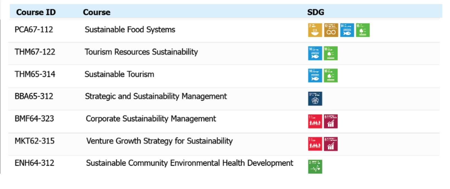Click SDG 14 fish icon in Sustainable Food Systems row
Screen dimensions: 450x189
point(347,30)
